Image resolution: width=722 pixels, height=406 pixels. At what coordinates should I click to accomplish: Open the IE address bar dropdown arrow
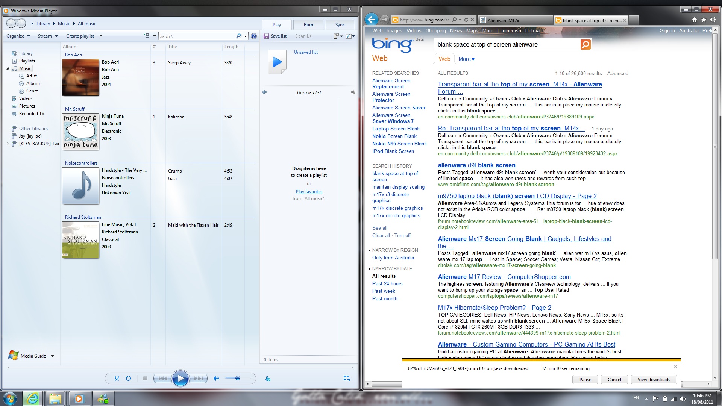coord(460,20)
